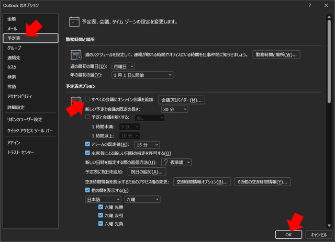Expand 年の最初の週 dropdown
The image size is (335, 242).
(141, 75)
